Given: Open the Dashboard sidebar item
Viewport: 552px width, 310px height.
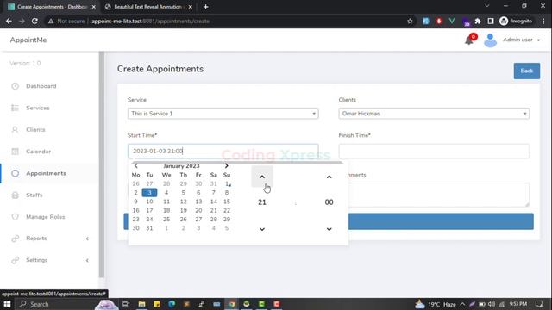Looking at the screenshot, I should [x=41, y=86].
